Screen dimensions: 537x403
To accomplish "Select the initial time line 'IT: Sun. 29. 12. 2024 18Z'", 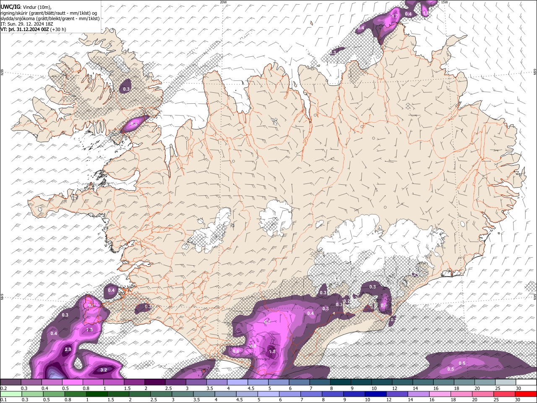I will click(27, 24).
